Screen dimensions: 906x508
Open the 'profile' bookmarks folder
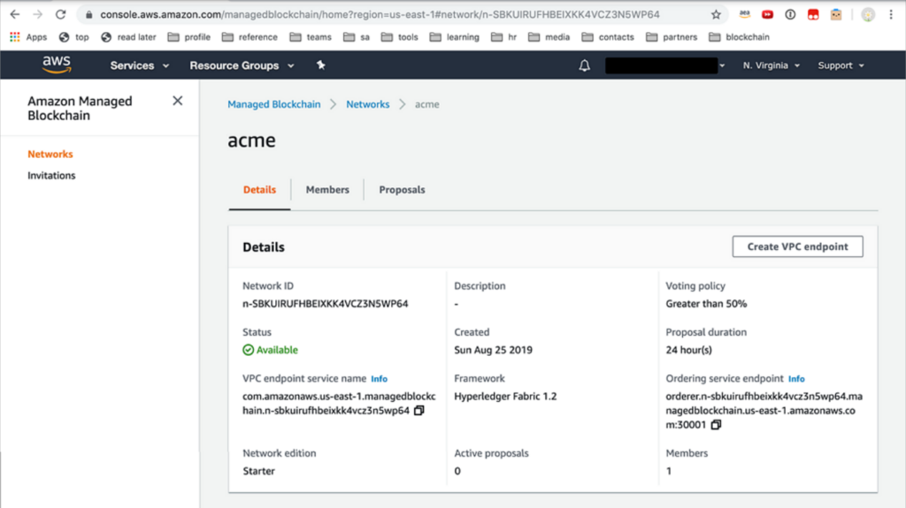click(x=189, y=37)
